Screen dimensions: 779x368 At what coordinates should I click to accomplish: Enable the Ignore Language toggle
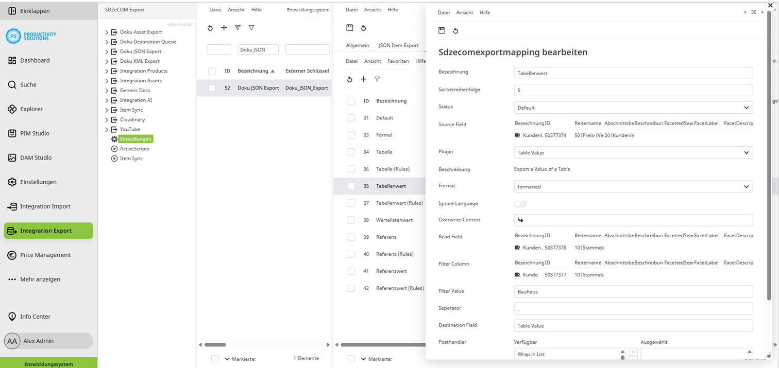coord(520,204)
